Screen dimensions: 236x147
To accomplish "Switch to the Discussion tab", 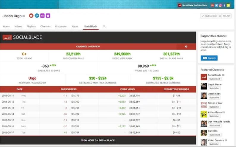I will click(61, 27).
